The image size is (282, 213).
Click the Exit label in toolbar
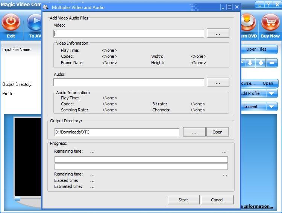[x=11, y=36]
